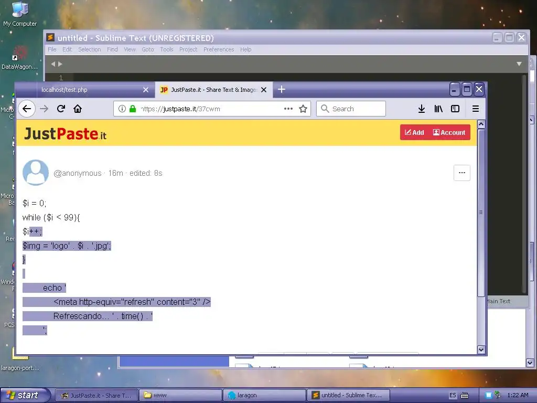The height and width of the screenshot is (403, 537).
Task: Focus the Firefox Search box
Action: pos(351,109)
